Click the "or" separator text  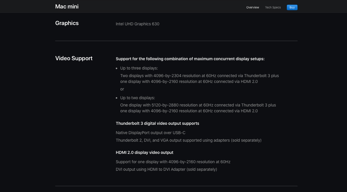click(122, 89)
